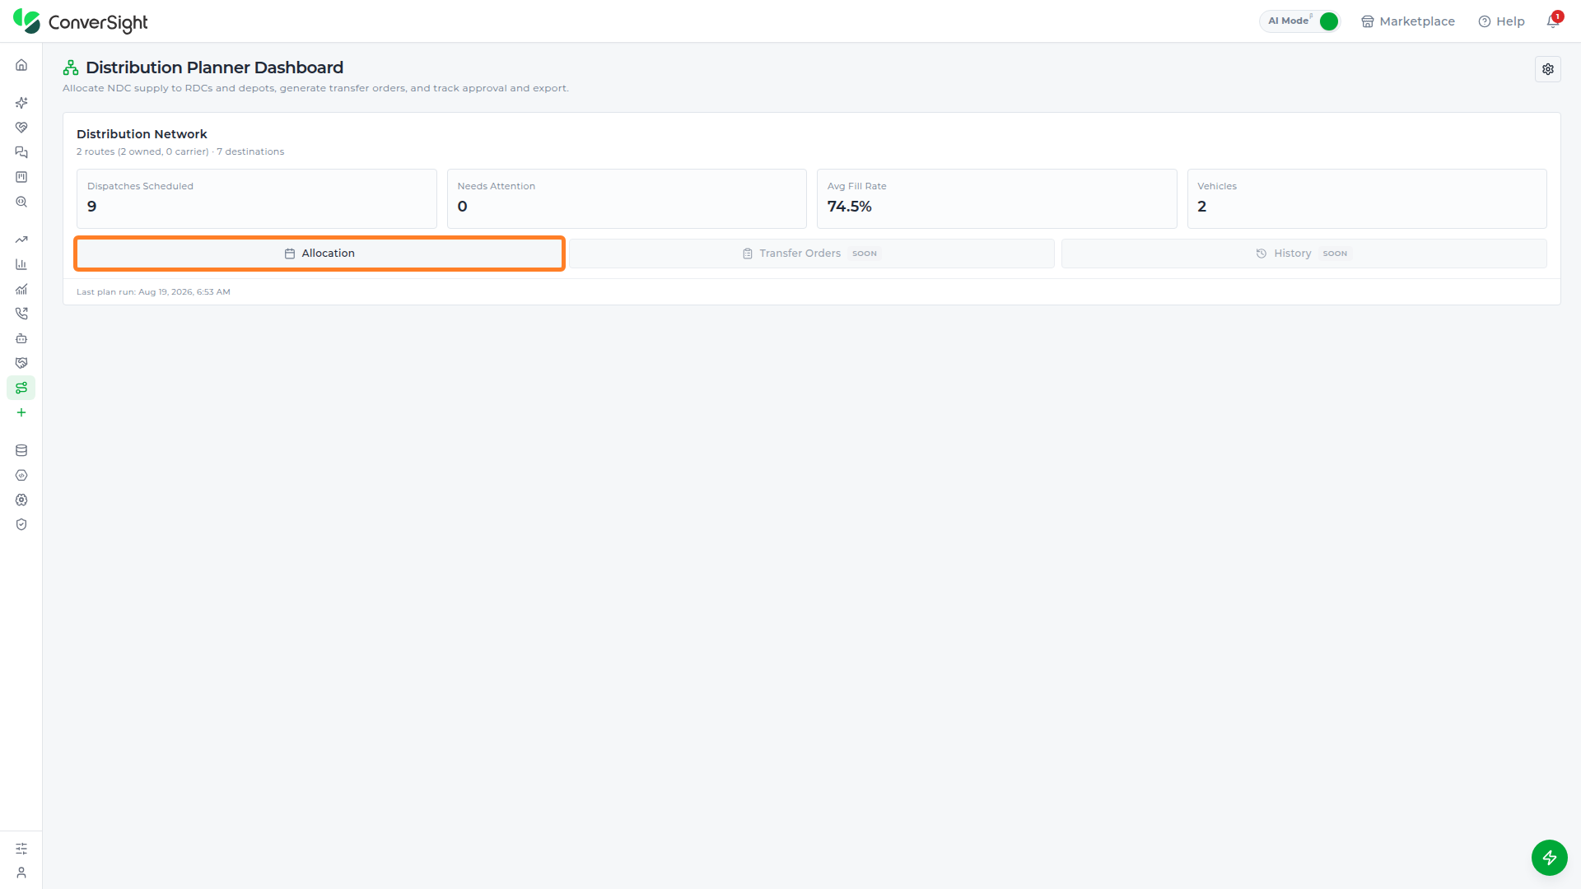Open the cog settings sidebar icon
Viewport: 1581px width, 889px height.
[21, 500]
